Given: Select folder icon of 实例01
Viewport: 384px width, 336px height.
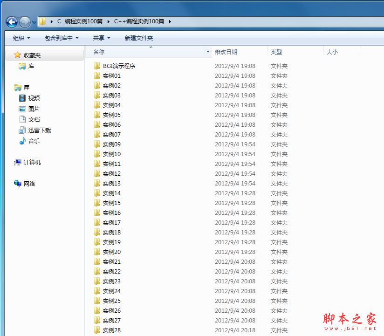Looking at the screenshot, I should tap(97, 75).
